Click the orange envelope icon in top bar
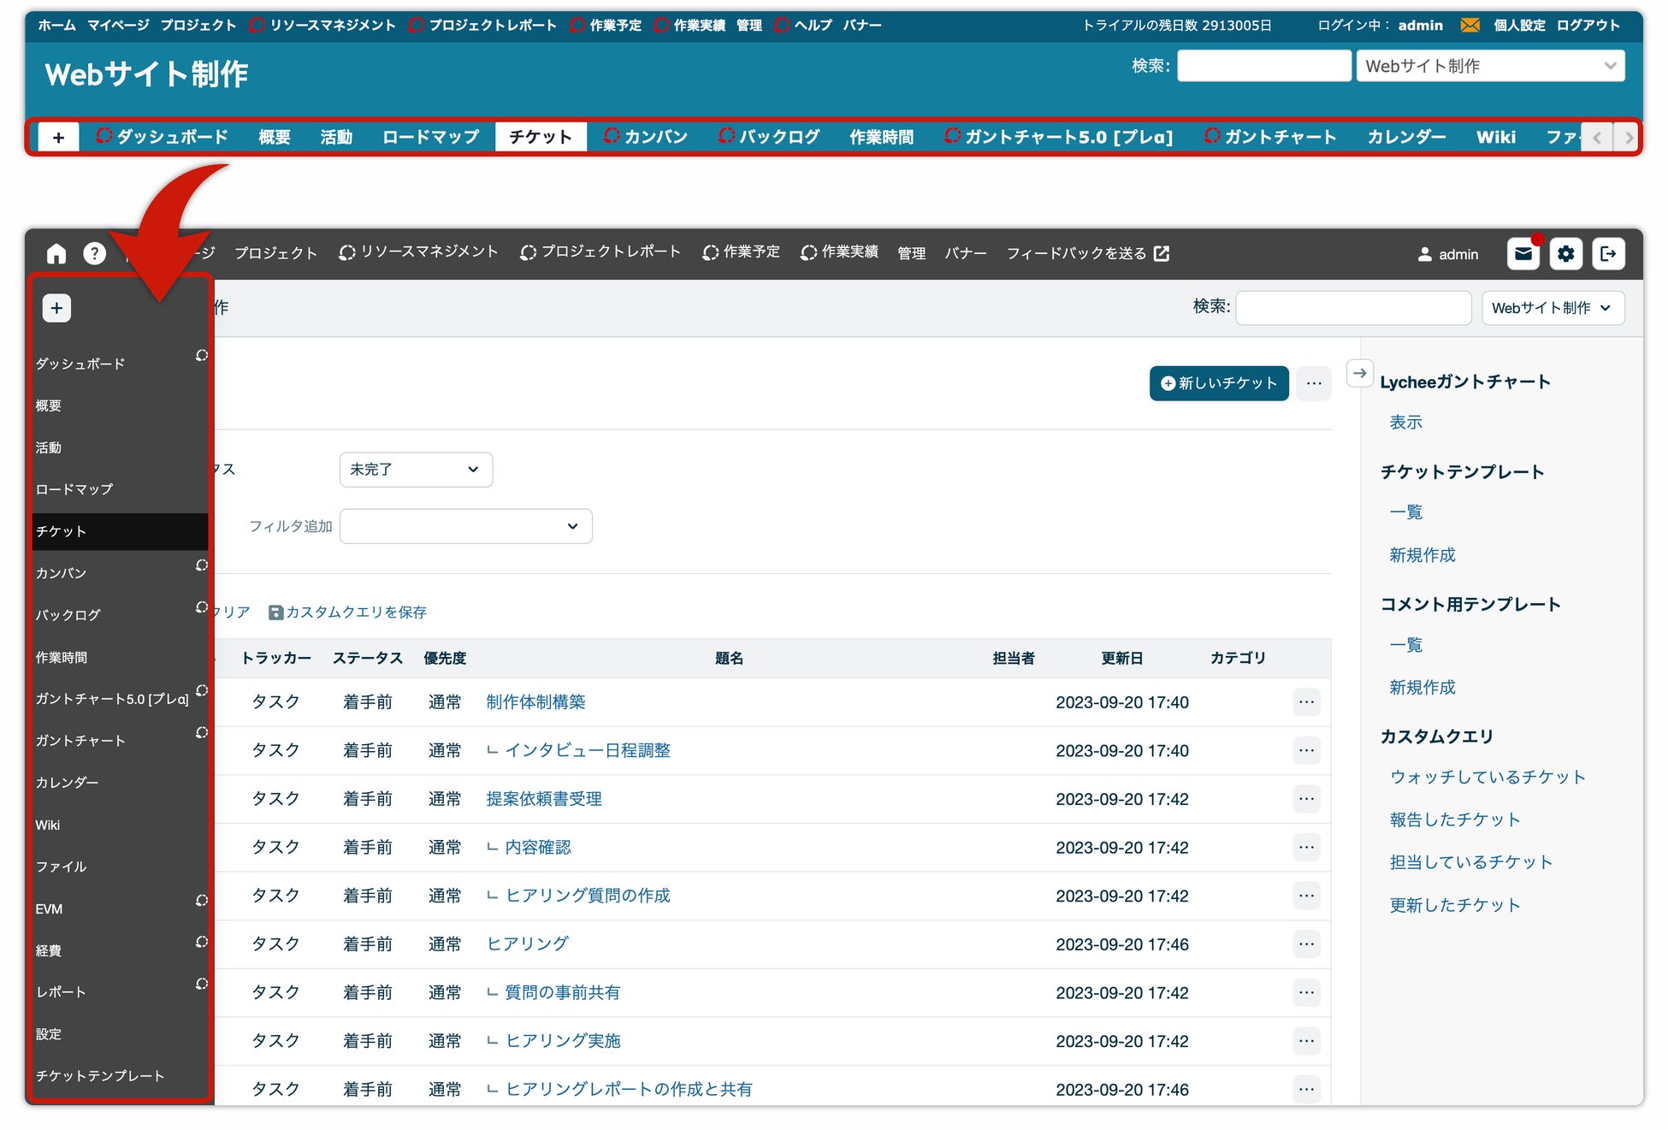 pyautogui.click(x=1470, y=25)
